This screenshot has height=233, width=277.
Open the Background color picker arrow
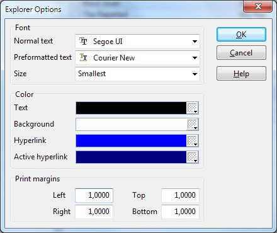click(x=192, y=124)
